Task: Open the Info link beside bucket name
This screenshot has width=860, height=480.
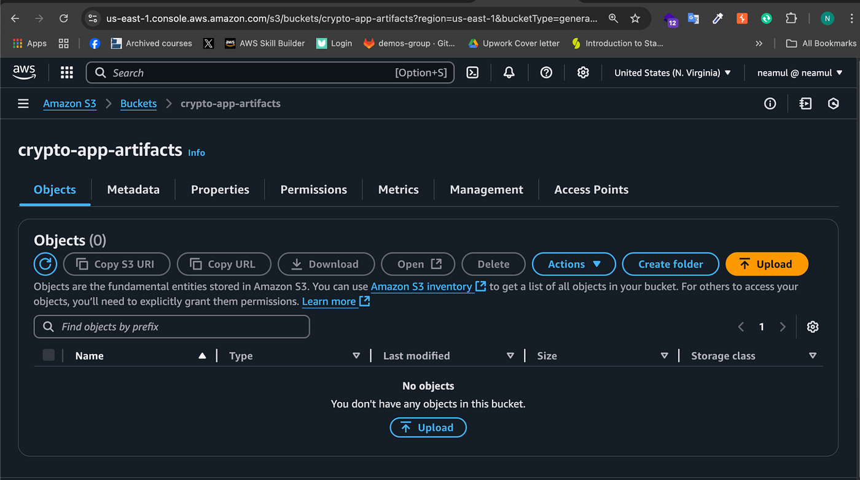Action: click(197, 152)
